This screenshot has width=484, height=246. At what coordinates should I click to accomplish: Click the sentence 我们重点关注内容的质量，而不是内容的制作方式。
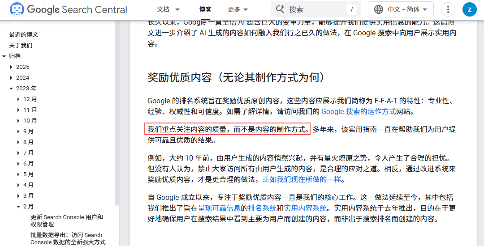229,129
